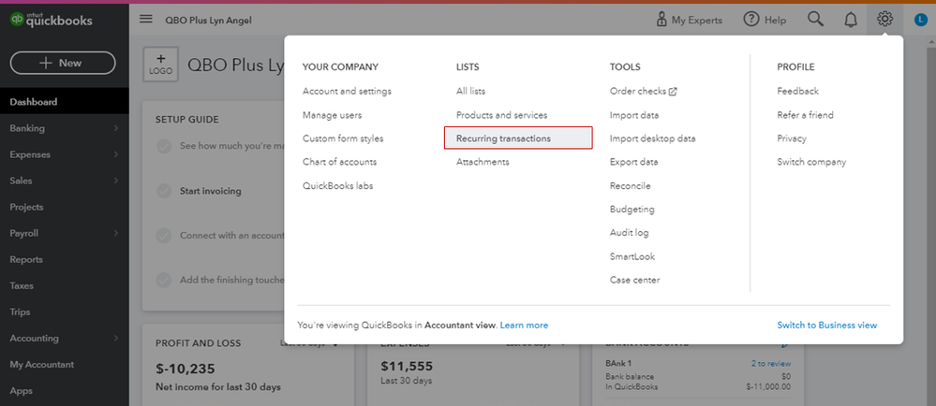Expand the Sales sidebar chevron

116,181
